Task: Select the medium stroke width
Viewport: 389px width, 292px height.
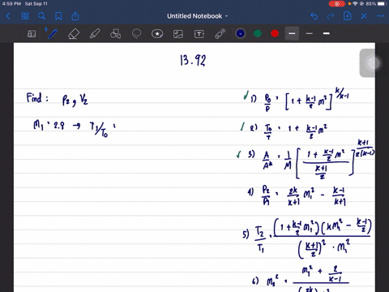Action: click(327, 33)
